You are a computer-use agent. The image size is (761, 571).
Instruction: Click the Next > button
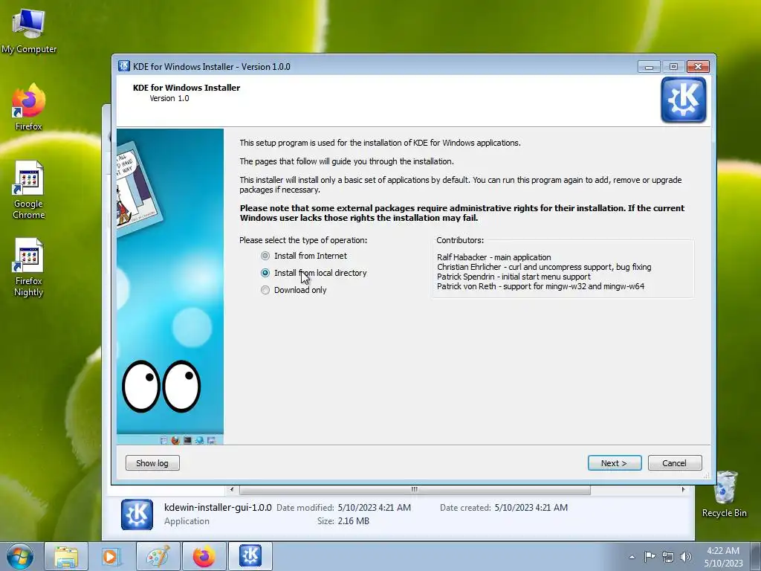(x=615, y=462)
